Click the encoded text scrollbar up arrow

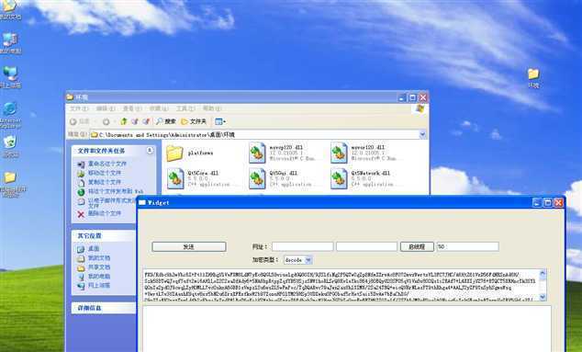pyautogui.click(x=543, y=274)
